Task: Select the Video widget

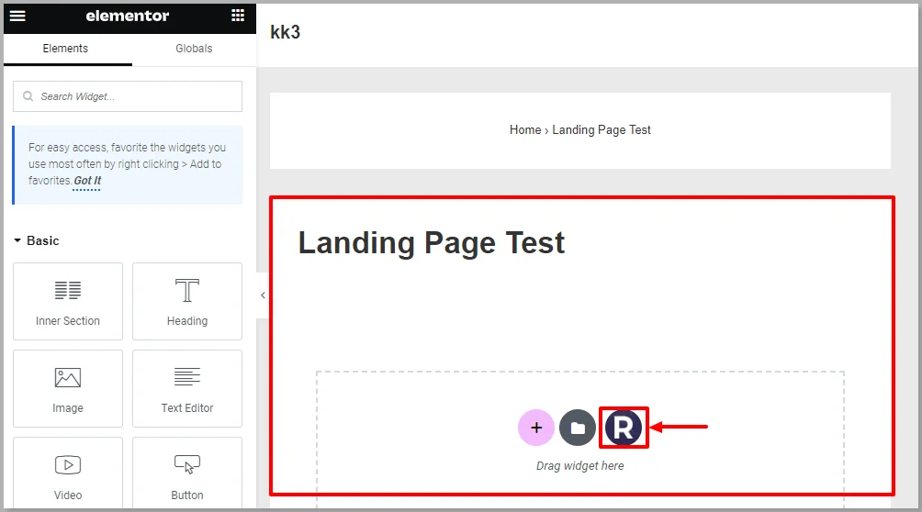Action: tap(68, 473)
